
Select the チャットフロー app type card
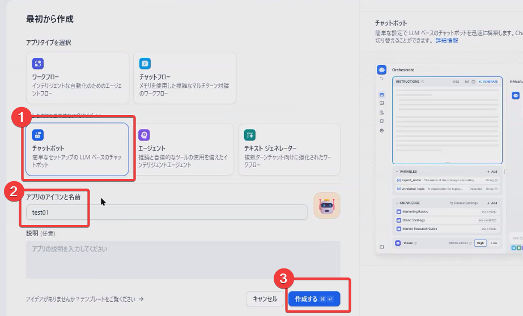[184, 78]
